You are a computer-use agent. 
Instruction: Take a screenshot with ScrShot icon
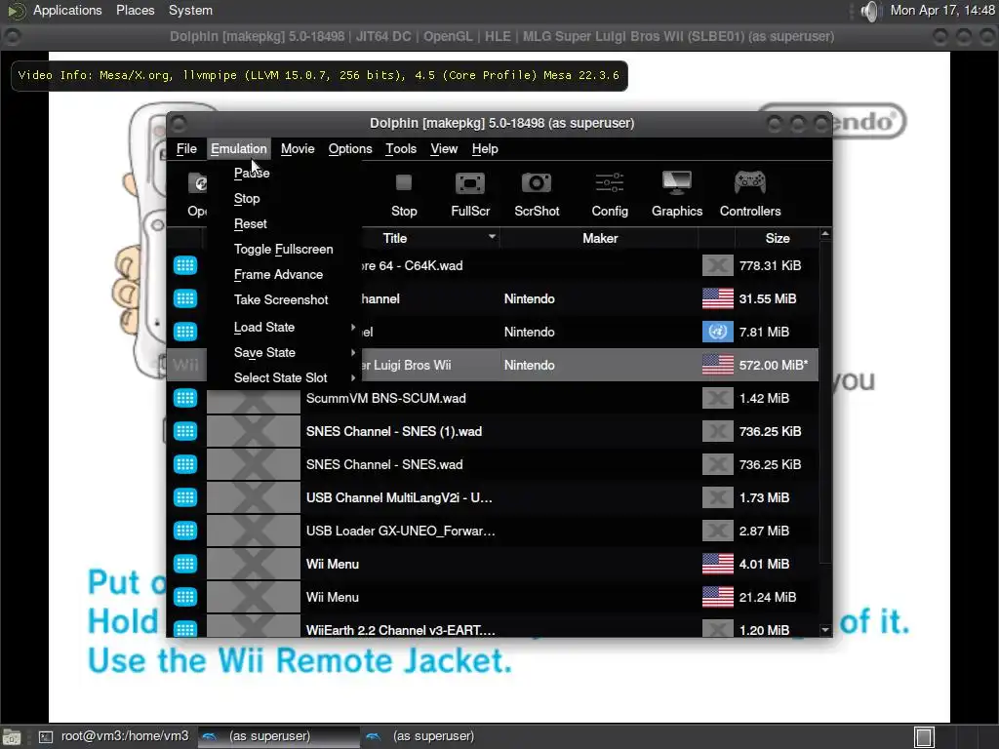537,194
